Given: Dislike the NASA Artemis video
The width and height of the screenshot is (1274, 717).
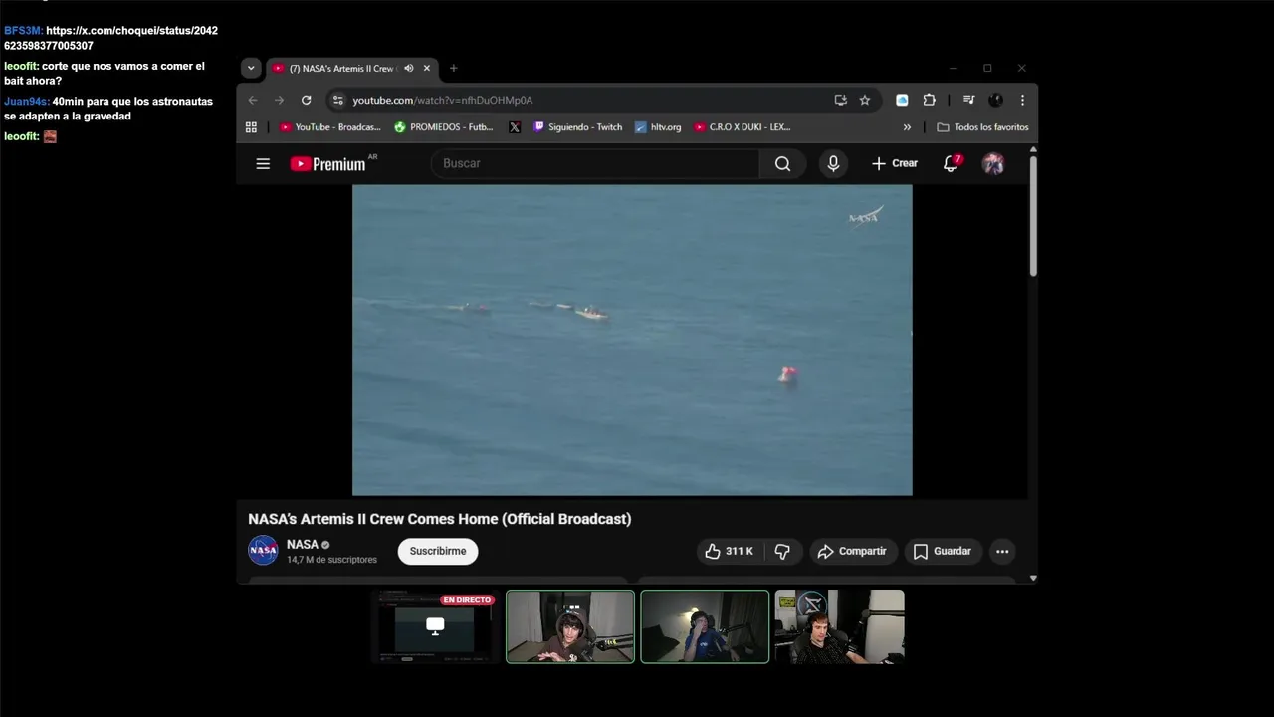Looking at the screenshot, I should [x=782, y=551].
